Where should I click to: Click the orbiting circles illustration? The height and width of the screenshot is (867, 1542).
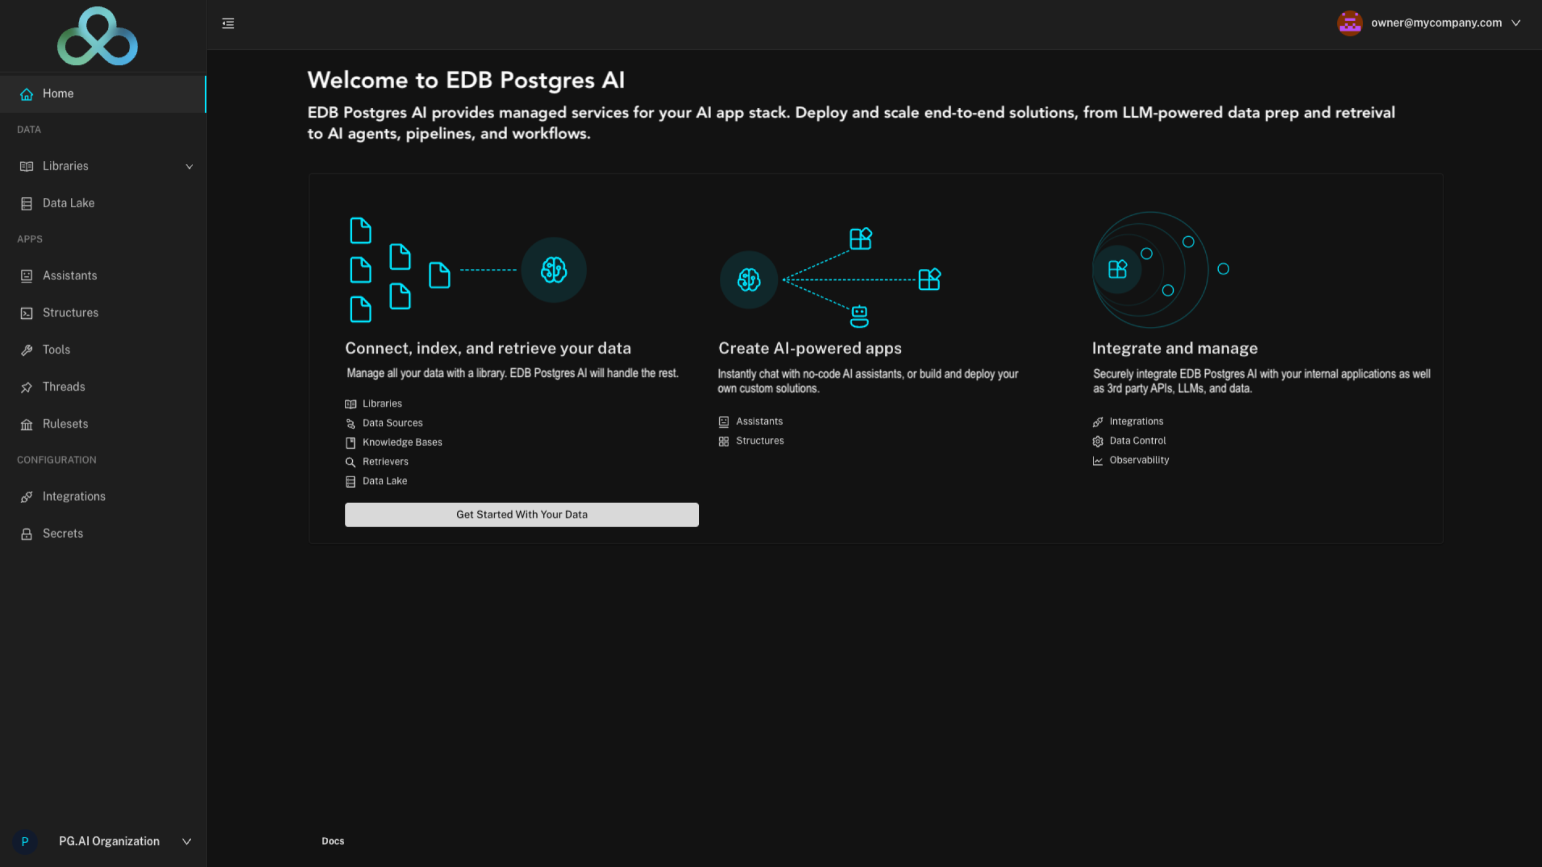pos(1160,270)
